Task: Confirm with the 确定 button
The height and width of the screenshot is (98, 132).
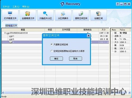Action: point(56,59)
